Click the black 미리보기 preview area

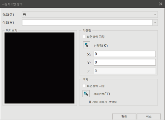39,68
